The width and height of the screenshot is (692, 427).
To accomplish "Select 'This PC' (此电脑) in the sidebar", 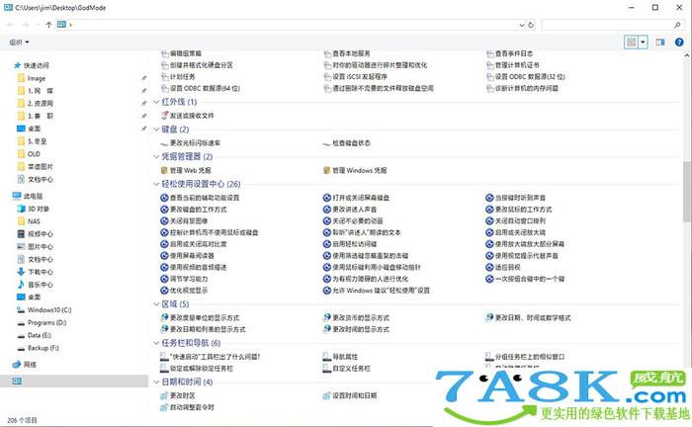I will [x=28, y=197].
